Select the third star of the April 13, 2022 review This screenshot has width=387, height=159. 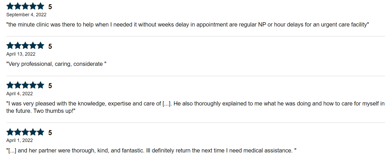25,46
